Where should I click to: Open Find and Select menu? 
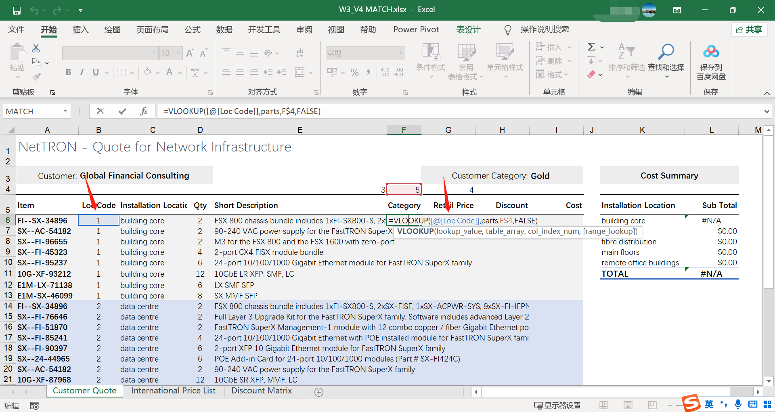[666, 61]
